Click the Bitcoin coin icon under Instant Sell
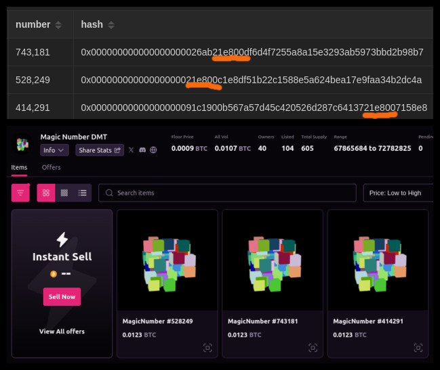 click(54, 274)
